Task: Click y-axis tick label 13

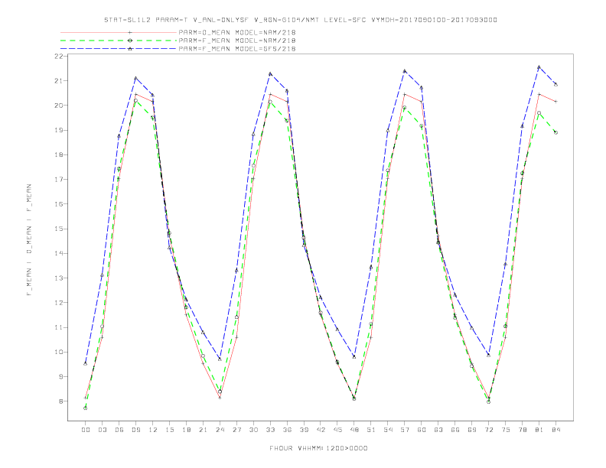Action: (58, 278)
